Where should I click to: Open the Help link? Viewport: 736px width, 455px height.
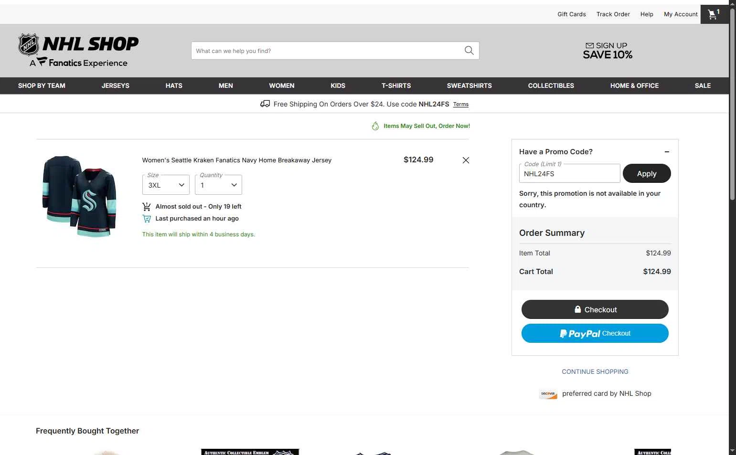(x=647, y=14)
